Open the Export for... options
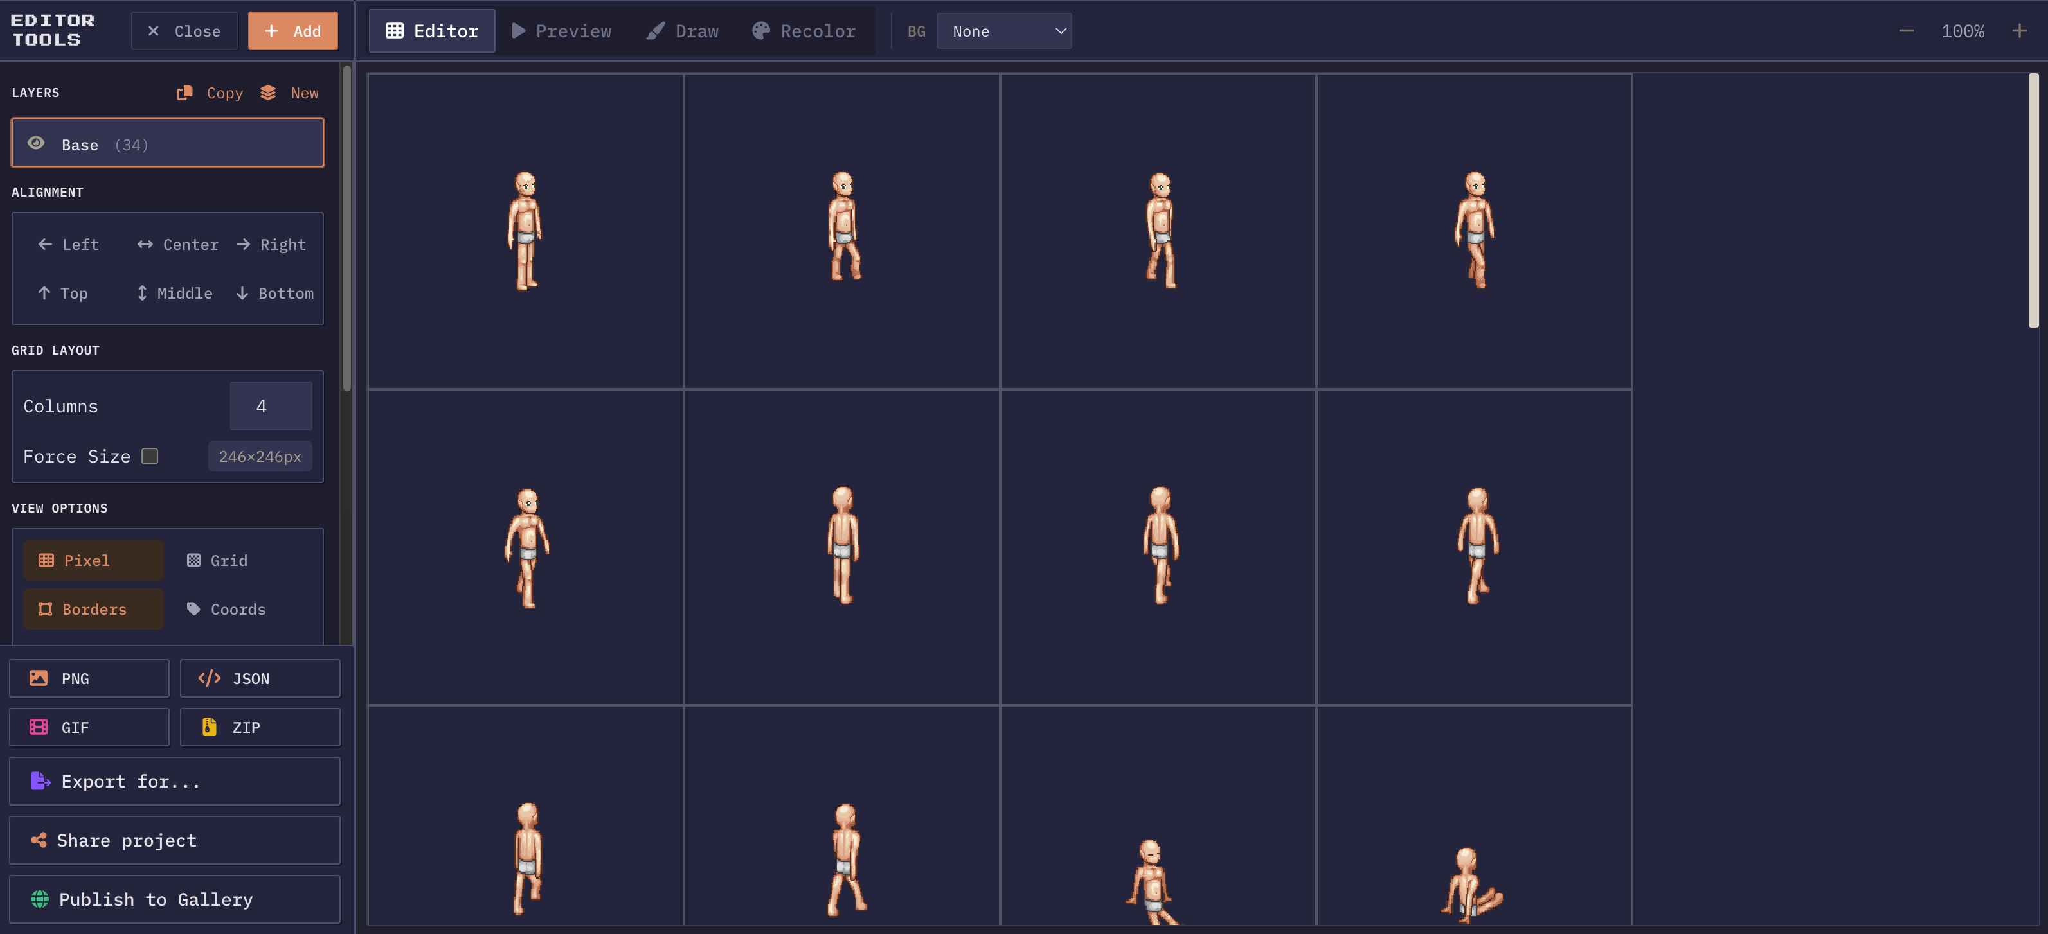The height and width of the screenshot is (934, 2048). coord(175,782)
